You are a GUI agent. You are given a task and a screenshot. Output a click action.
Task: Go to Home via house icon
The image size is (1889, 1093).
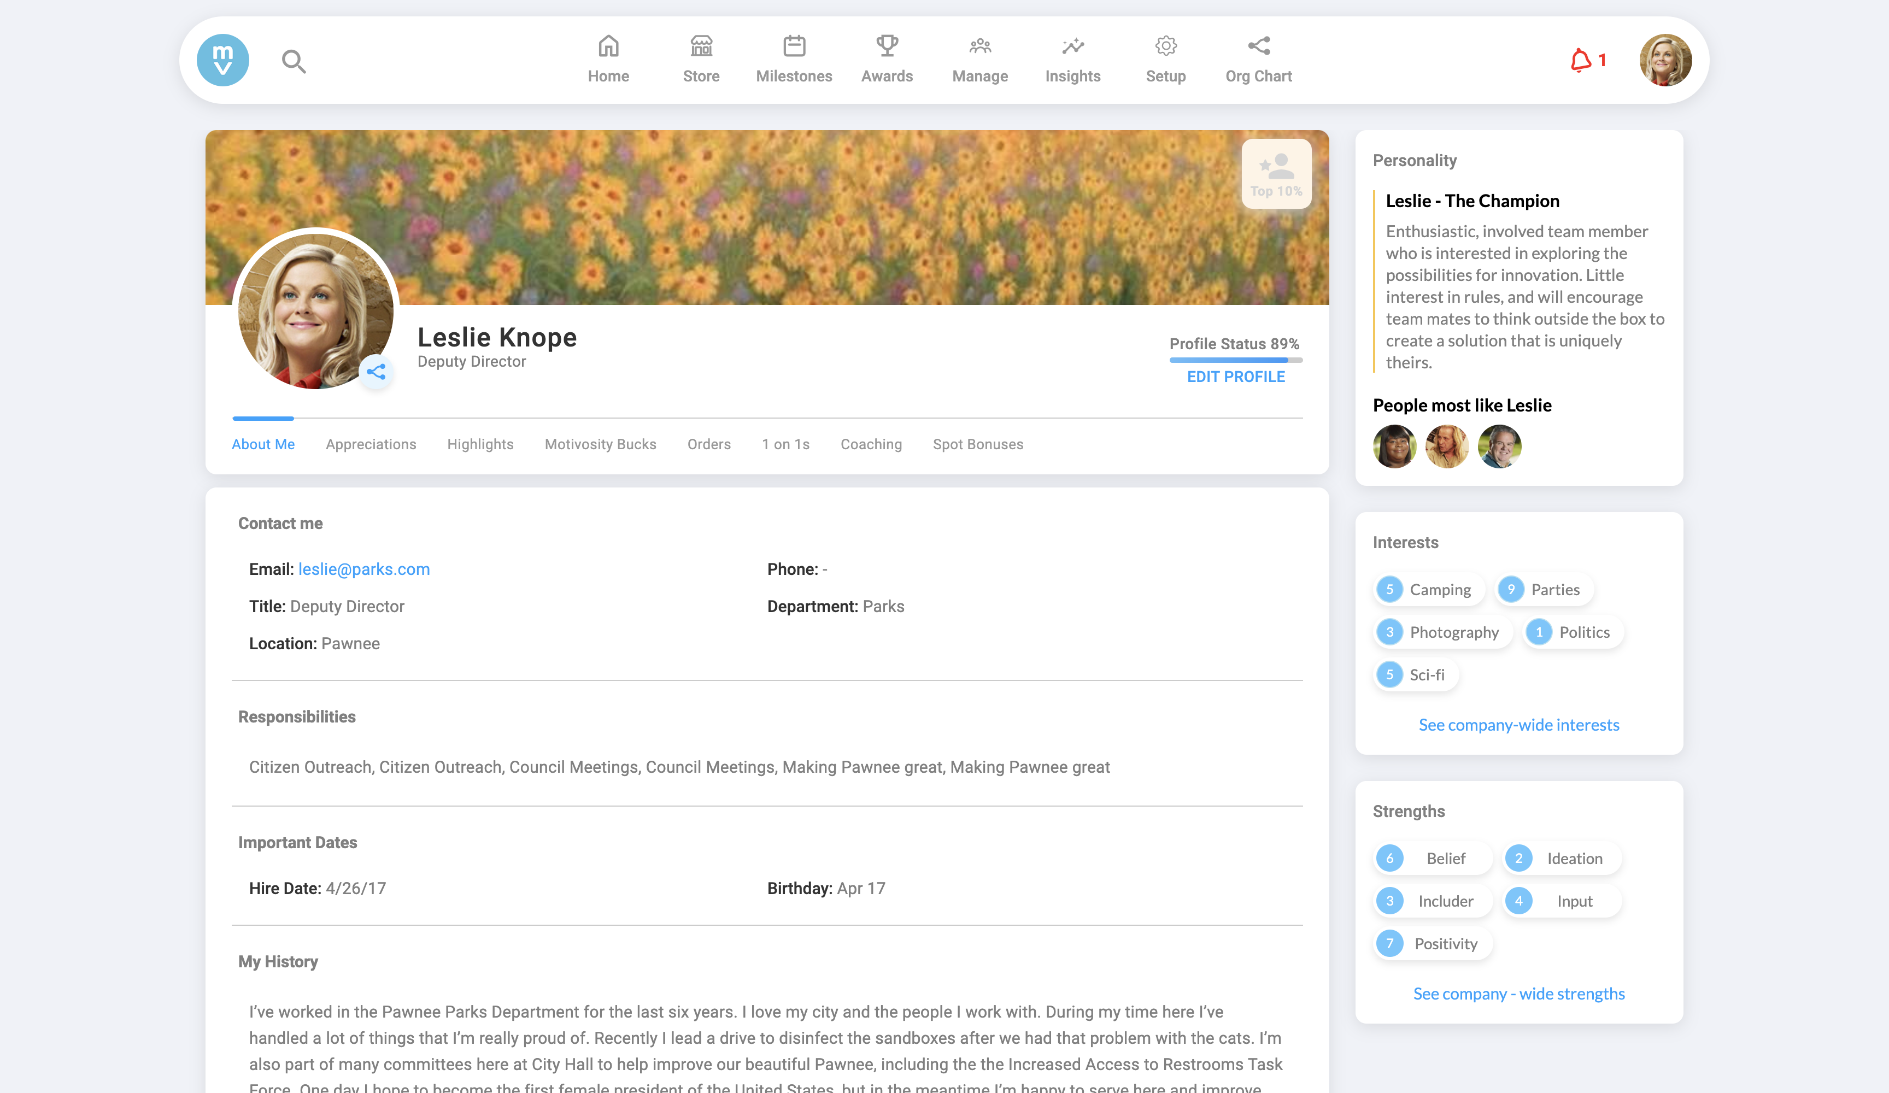(x=608, y=46)
